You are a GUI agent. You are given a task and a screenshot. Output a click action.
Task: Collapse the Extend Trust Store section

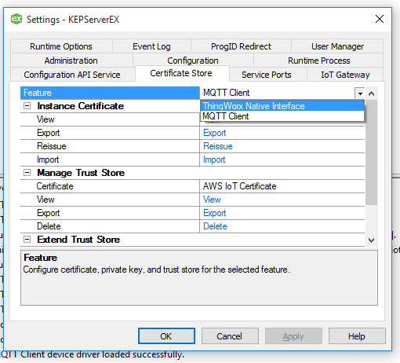pyautogui.click(x=27, y=240)
